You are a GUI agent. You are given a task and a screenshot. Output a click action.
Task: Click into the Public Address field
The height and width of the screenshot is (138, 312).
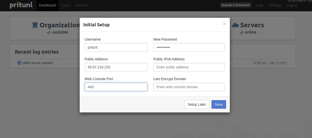[x=116, y=67]
